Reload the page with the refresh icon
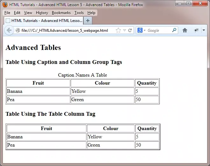 [x=130, y=31]
